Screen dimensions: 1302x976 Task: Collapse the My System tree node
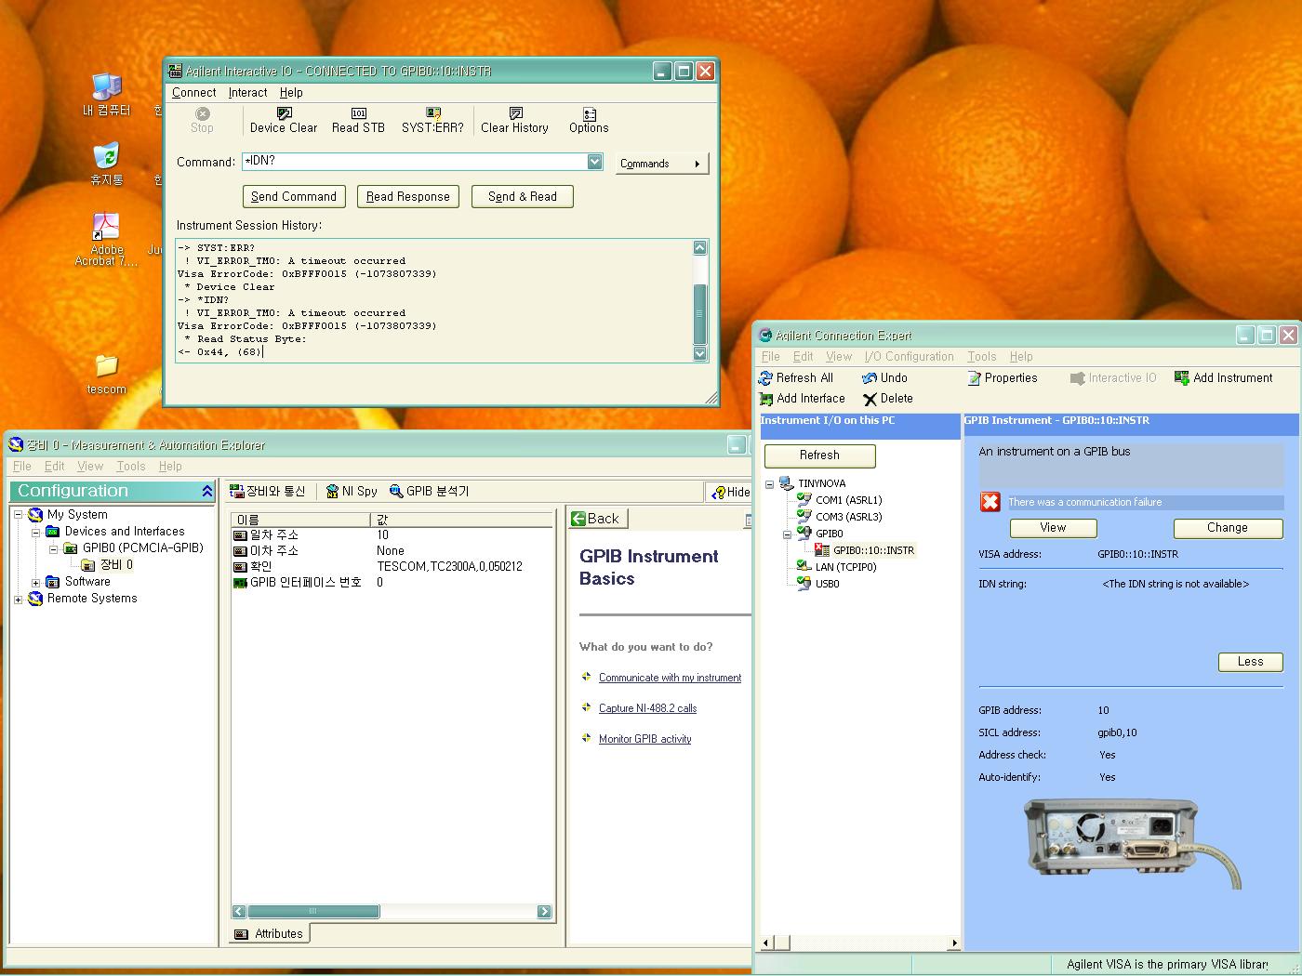pos(18,515)
